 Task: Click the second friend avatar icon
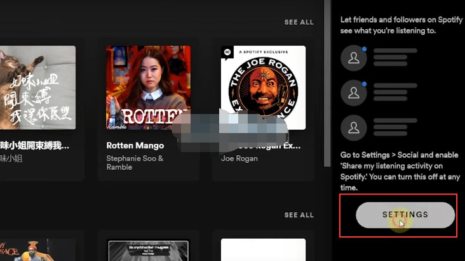coord(354,93)
